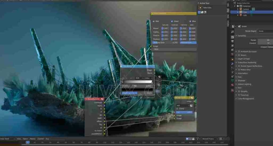Screen dimensions: 273x146
Task: Collapse the Active Tool panel
Action: (x=198, y=3)
